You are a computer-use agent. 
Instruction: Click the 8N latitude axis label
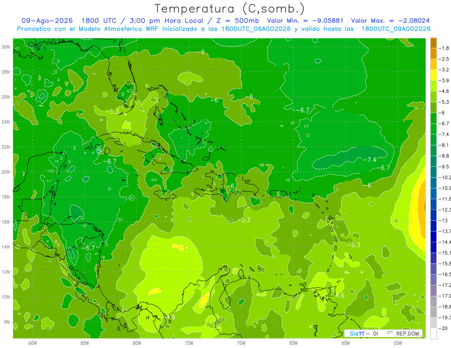coord(7,322)
